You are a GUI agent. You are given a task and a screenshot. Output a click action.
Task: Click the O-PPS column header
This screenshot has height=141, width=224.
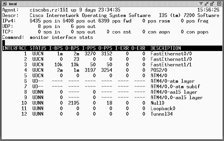point(105,48)
